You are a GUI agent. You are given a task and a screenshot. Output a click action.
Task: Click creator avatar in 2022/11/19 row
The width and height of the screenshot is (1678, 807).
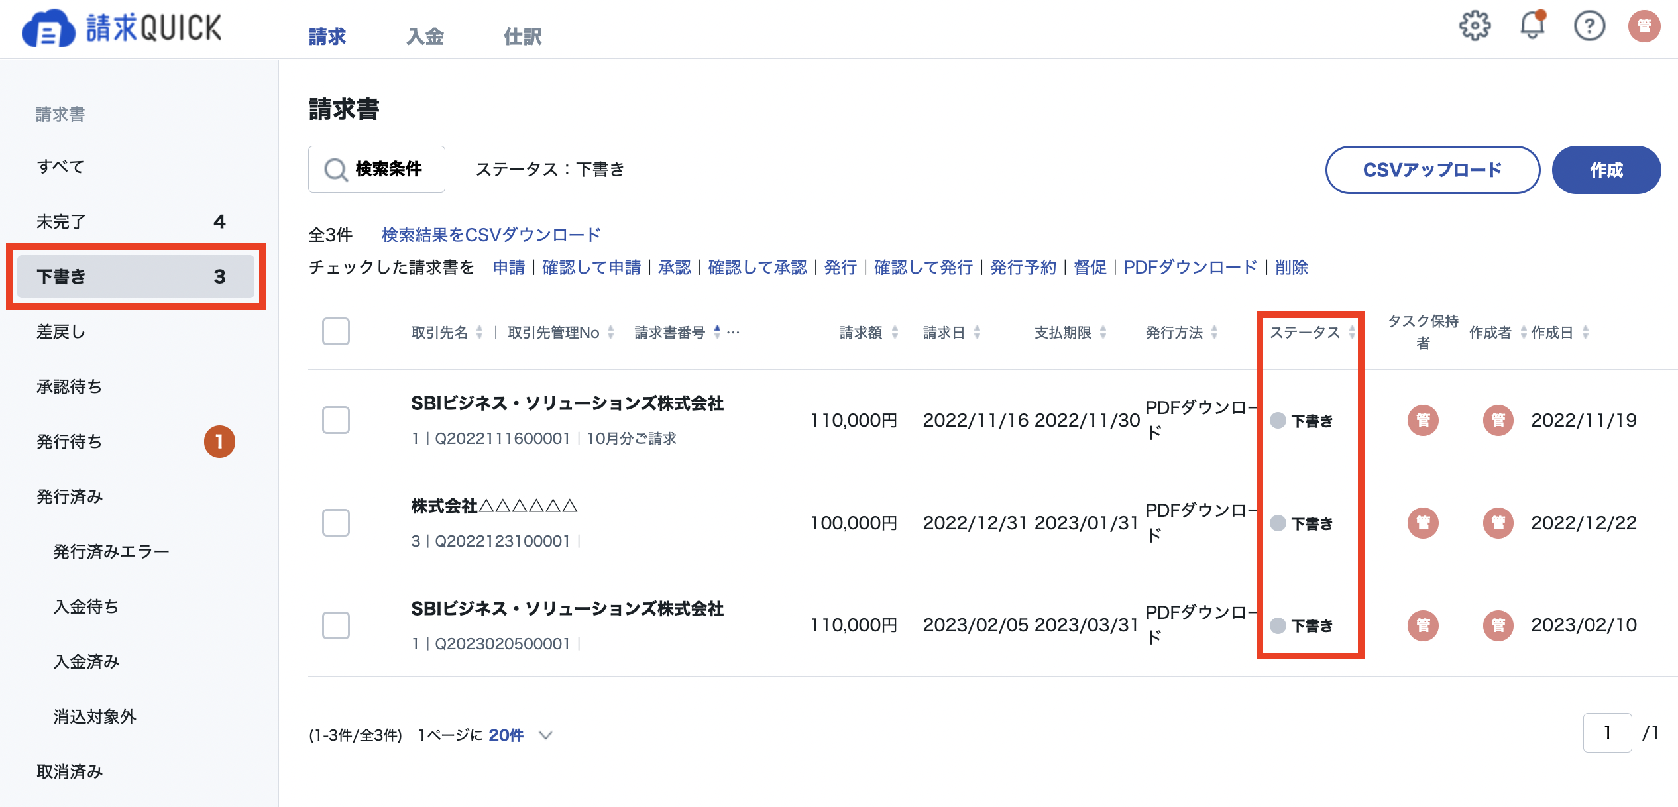click(x=1498, y=420)
